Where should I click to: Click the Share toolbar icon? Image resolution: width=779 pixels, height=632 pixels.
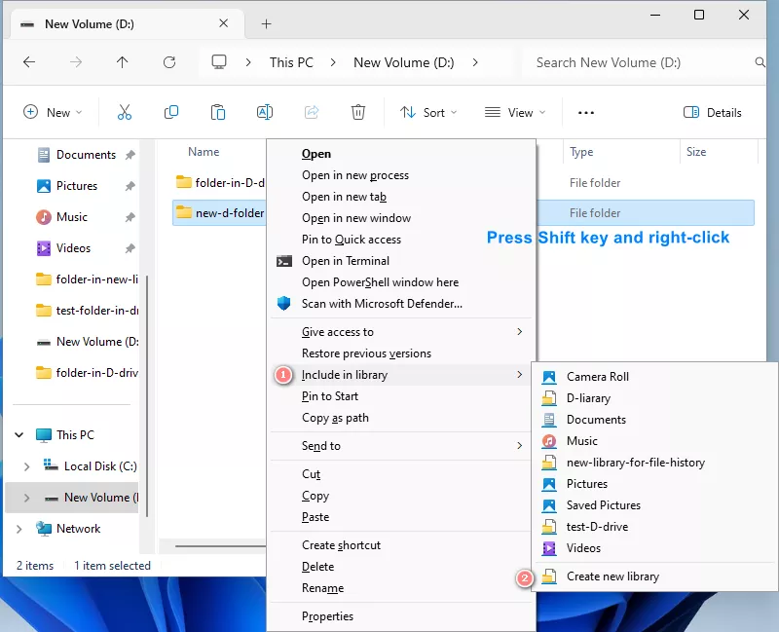pos(312,112)
